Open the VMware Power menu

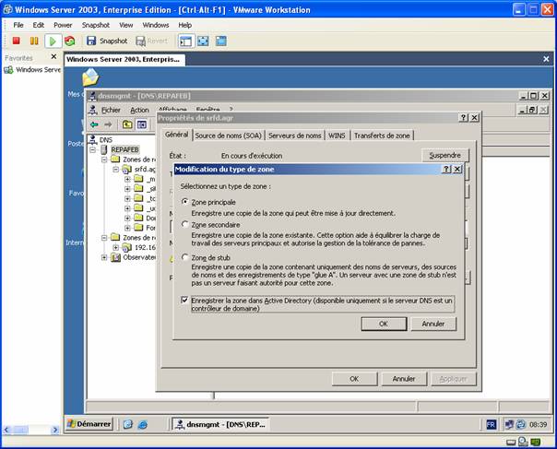tap(63, 25)
